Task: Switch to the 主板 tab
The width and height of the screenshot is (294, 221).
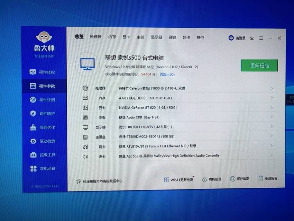Action: pyautogui.click(x=140, y=37)
